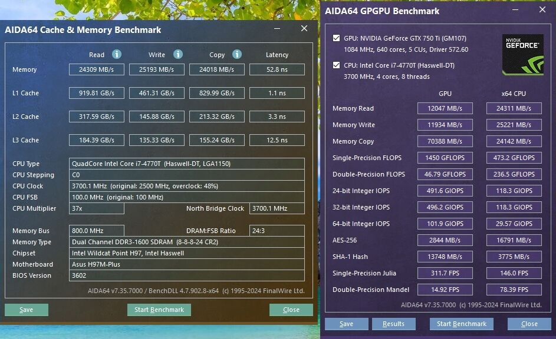The width and height of the screenshot is (556, 339).
Task: Click Close button in GPGPU Benchmark window
Action: tap(529, 324)
